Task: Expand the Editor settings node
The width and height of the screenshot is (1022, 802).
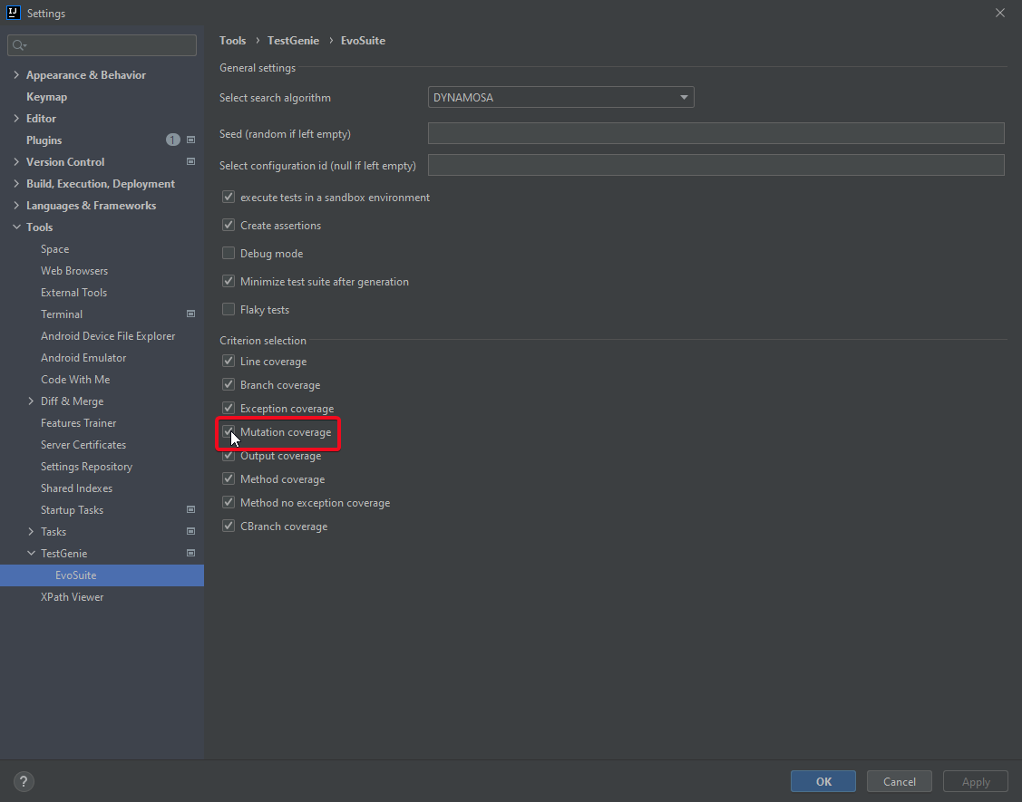Action: point(16,119)
